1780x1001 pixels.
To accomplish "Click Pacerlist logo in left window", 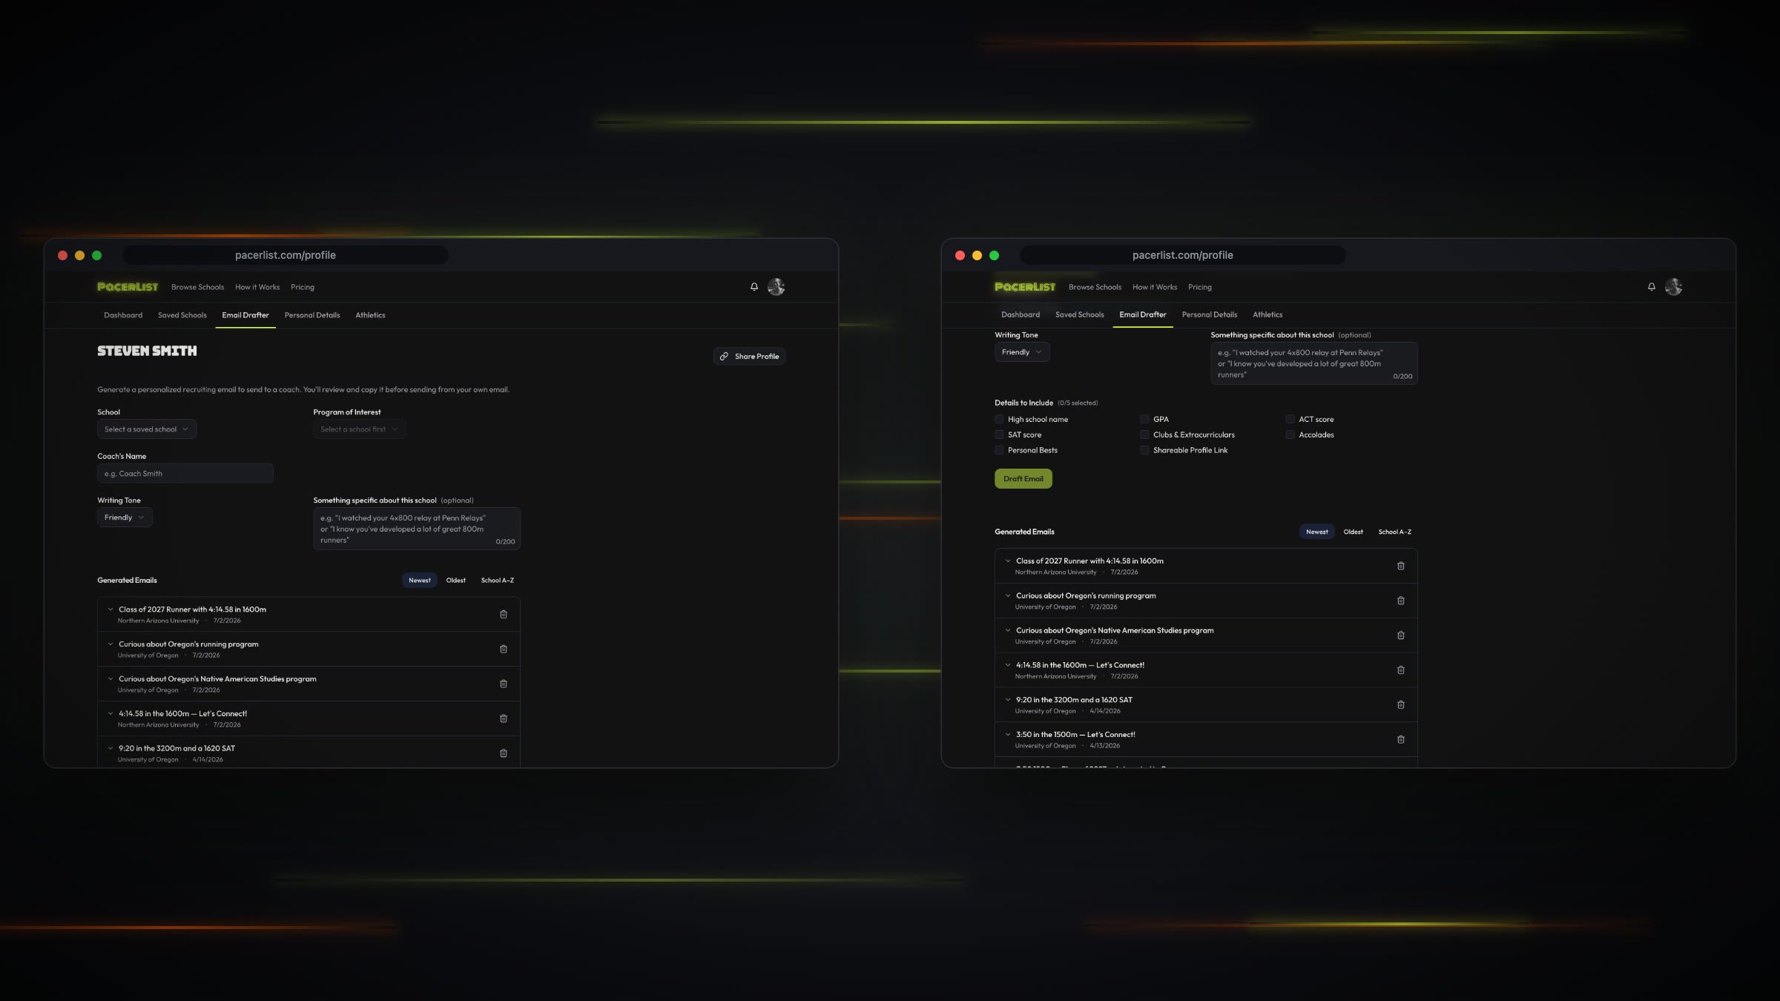I will pyautogui.click(x=128, y=287).
